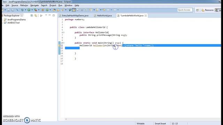Click the Save toolbar icon
Viewport: 223px width, 125px height.
(x=8, y=10)
